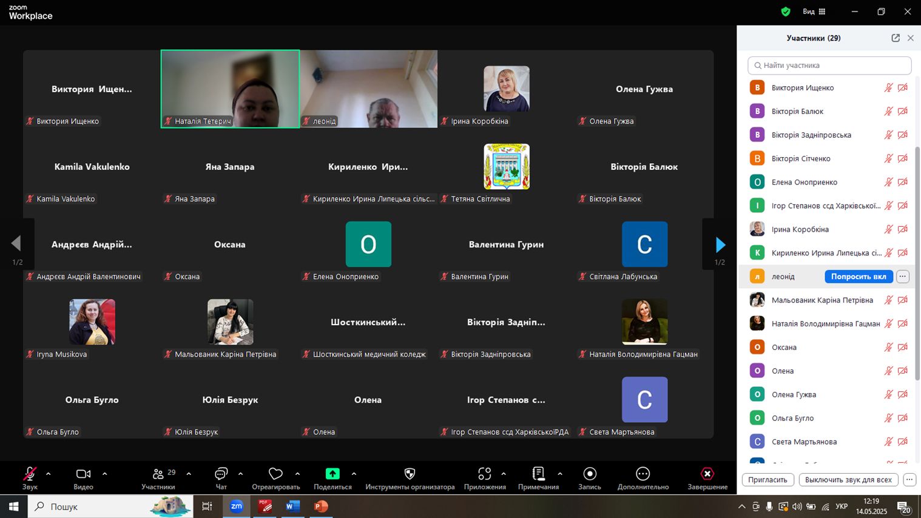Click Попросить вкл button for леонід
The image size is (921, 518).
coord(859,277)
